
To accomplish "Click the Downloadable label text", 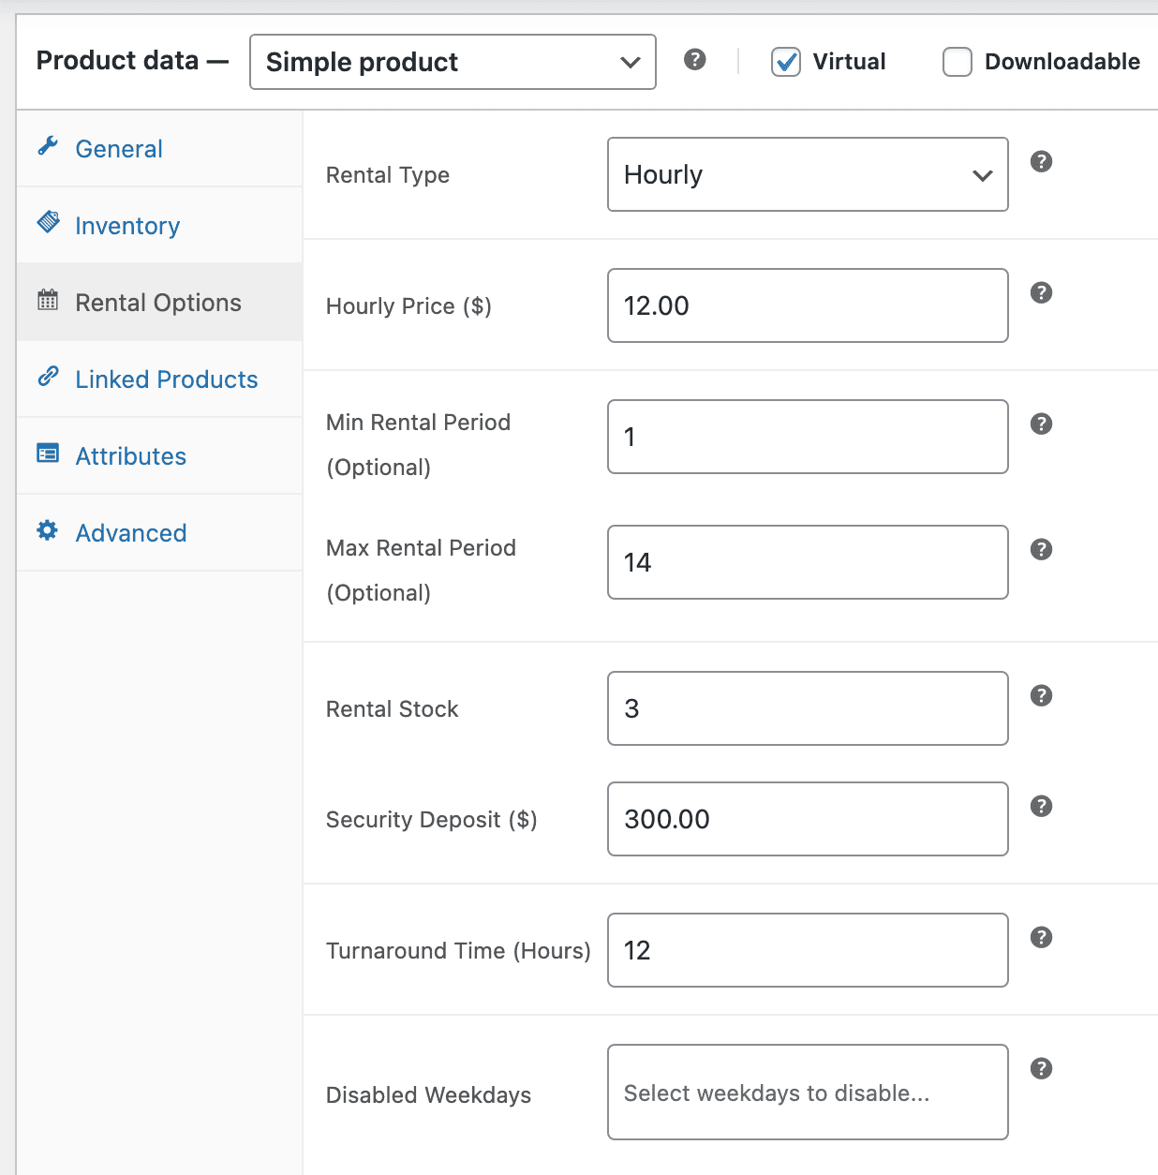I will 1062,62.
